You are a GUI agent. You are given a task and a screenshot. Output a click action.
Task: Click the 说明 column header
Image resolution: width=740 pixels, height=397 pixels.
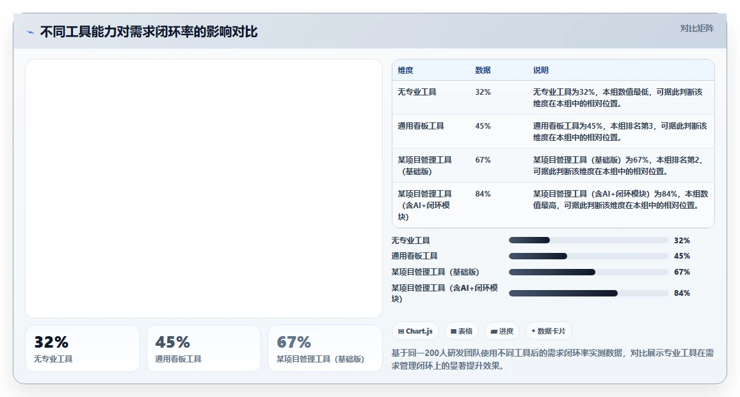click(x=541, y=70)
